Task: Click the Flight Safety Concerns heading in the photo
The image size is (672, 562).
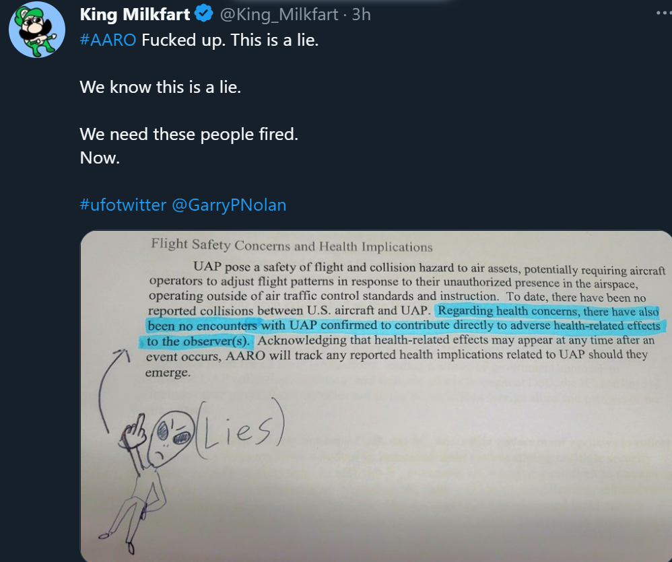Action: click(292, 246)
